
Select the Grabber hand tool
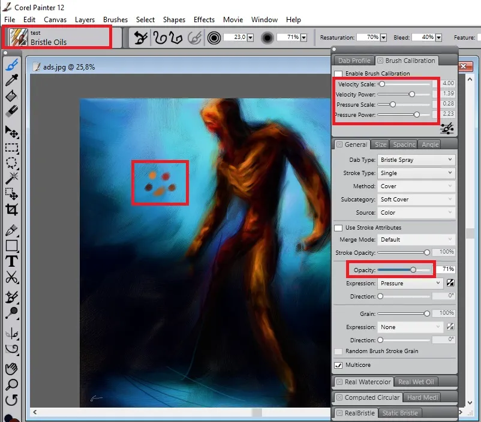click(x=11, y=369)
